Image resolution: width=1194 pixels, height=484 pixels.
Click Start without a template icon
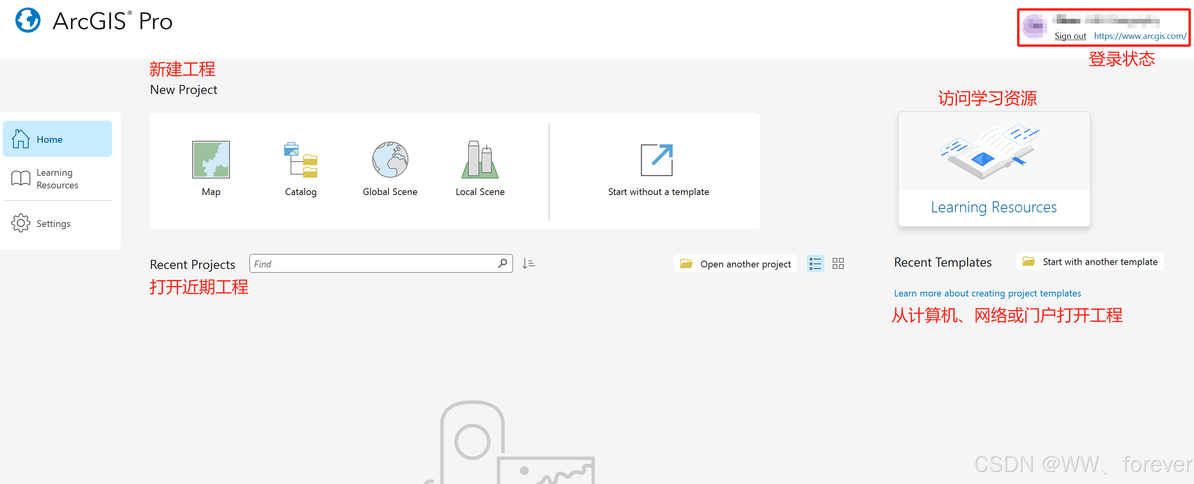coord(657,160)
